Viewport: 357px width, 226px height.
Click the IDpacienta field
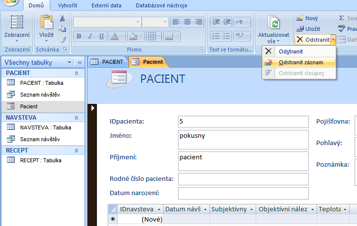tap(243, 122)
